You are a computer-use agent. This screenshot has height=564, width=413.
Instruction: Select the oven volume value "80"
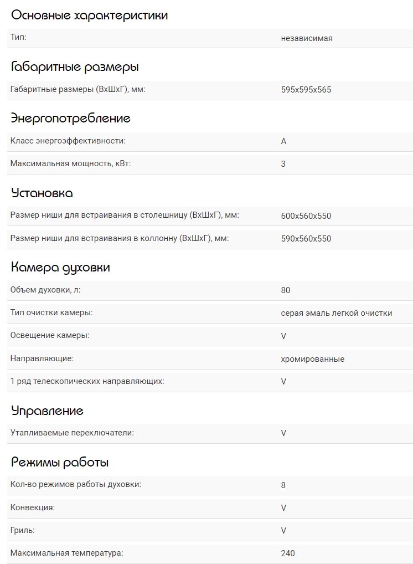coord(286,290)
